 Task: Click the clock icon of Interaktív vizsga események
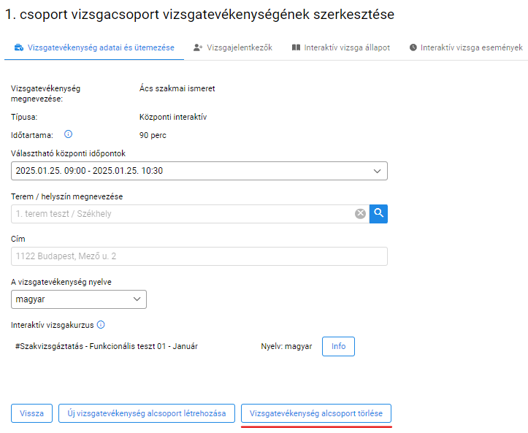tap(413, 47)
